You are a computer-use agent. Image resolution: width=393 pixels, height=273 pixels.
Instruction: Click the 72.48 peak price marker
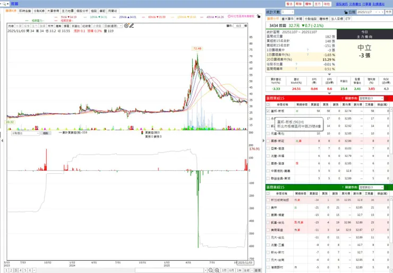click(x=197, y=49)
